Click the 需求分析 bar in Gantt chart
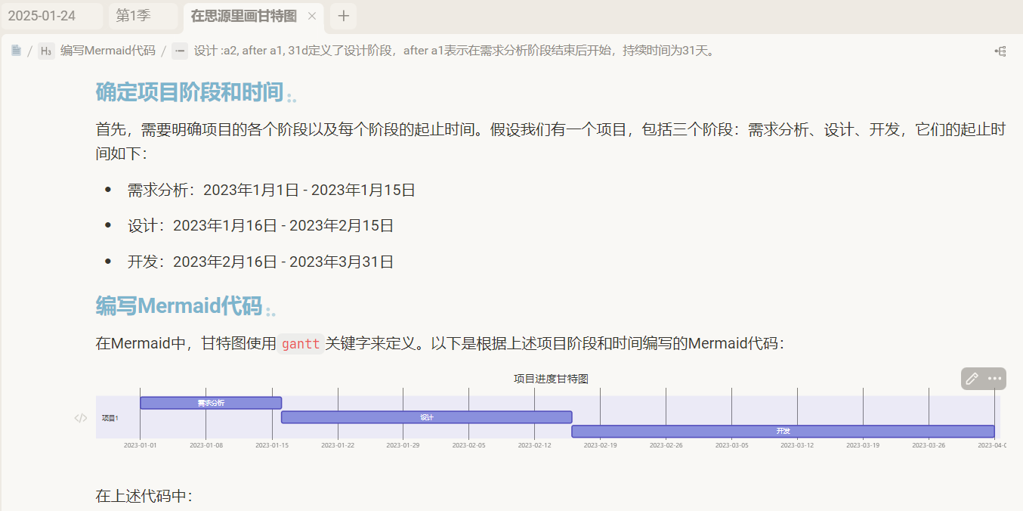Viewport: 1023px width, 511px height. tap(211, 403)
